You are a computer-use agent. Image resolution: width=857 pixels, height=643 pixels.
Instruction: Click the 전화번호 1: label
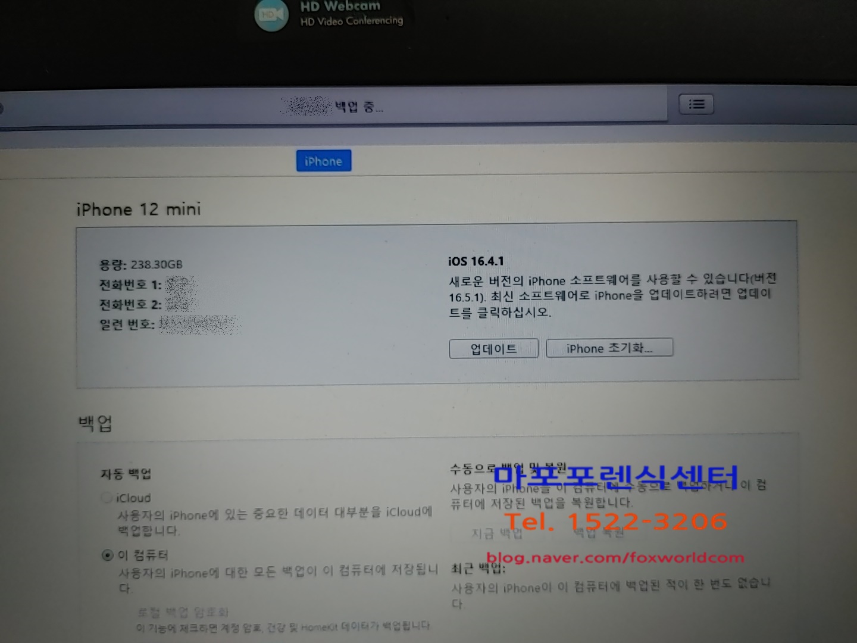click(130, 285)
